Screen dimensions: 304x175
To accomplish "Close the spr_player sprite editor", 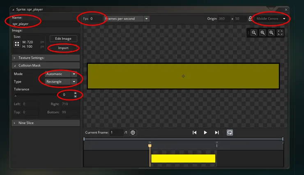I will [286, 9].
